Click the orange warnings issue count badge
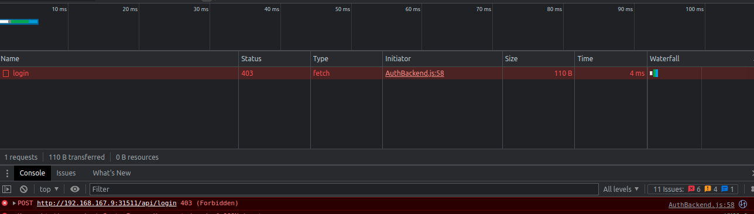 pos(711,189)
